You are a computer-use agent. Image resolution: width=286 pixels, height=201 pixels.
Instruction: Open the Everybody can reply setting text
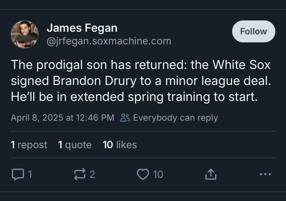pyautogui.click(x=175, y=118)
